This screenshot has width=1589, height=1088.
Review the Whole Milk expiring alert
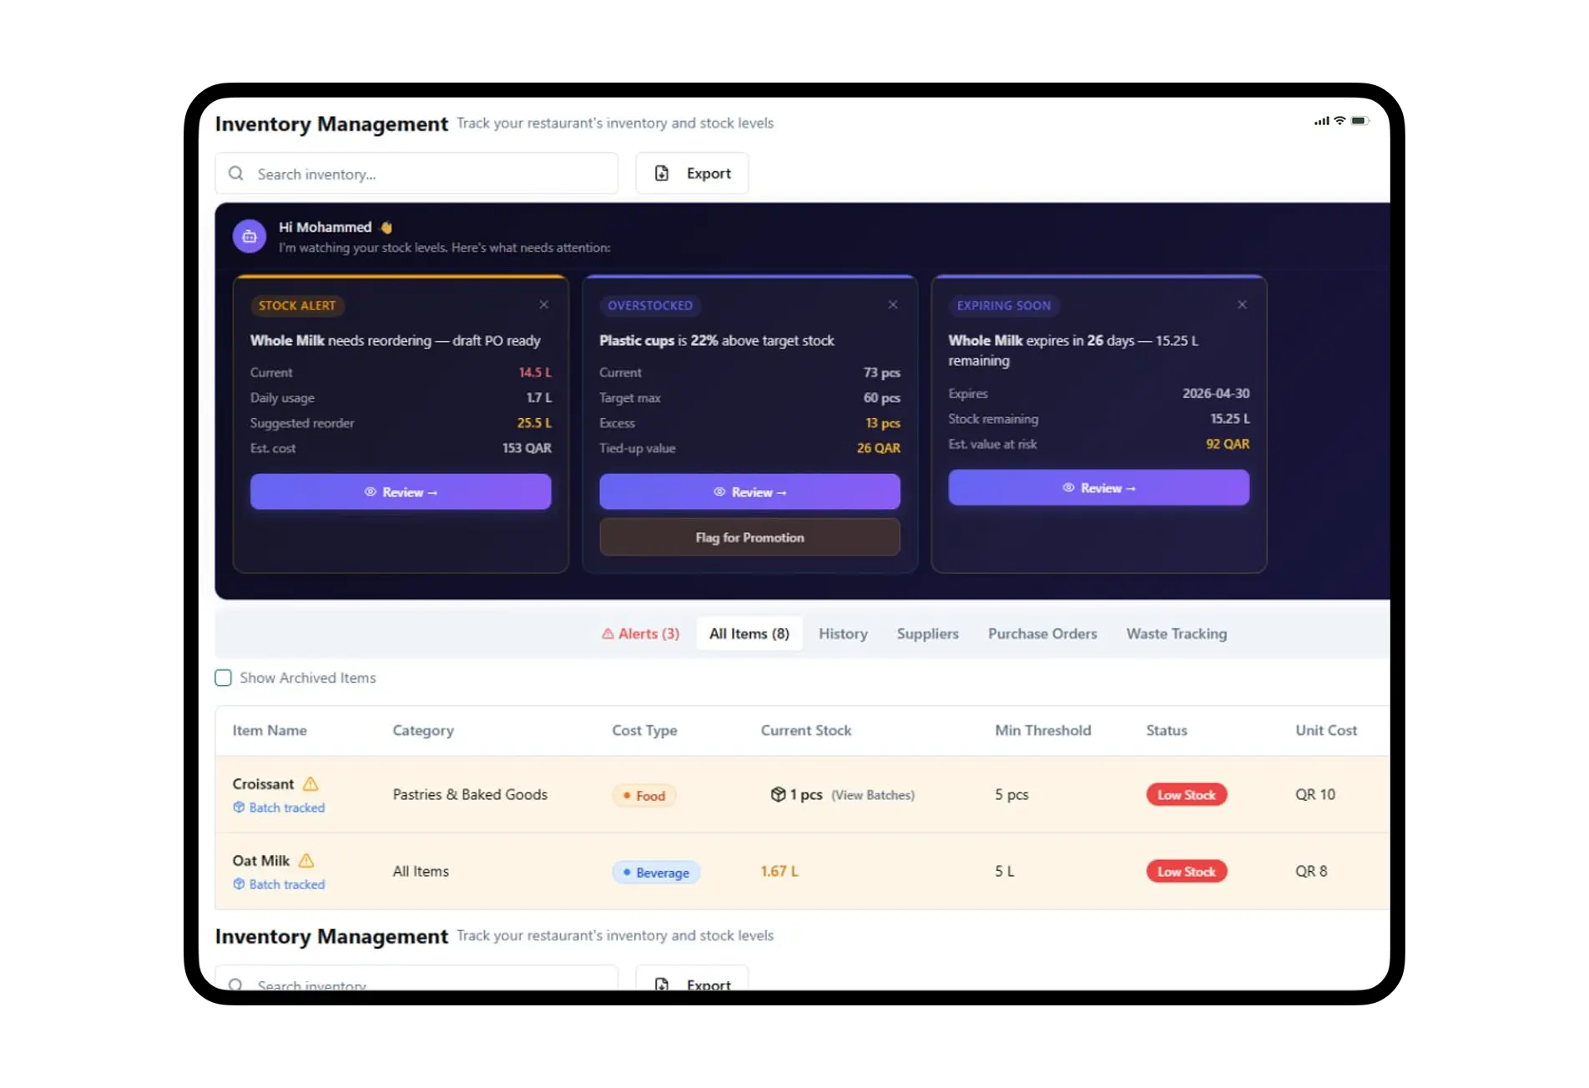[x=1099, y=488]
